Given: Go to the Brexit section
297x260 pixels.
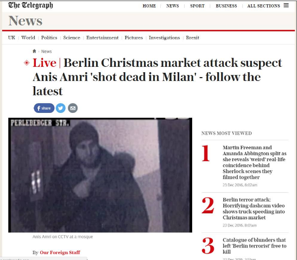Looking at the screenshot, I should [x=192, y=37].
